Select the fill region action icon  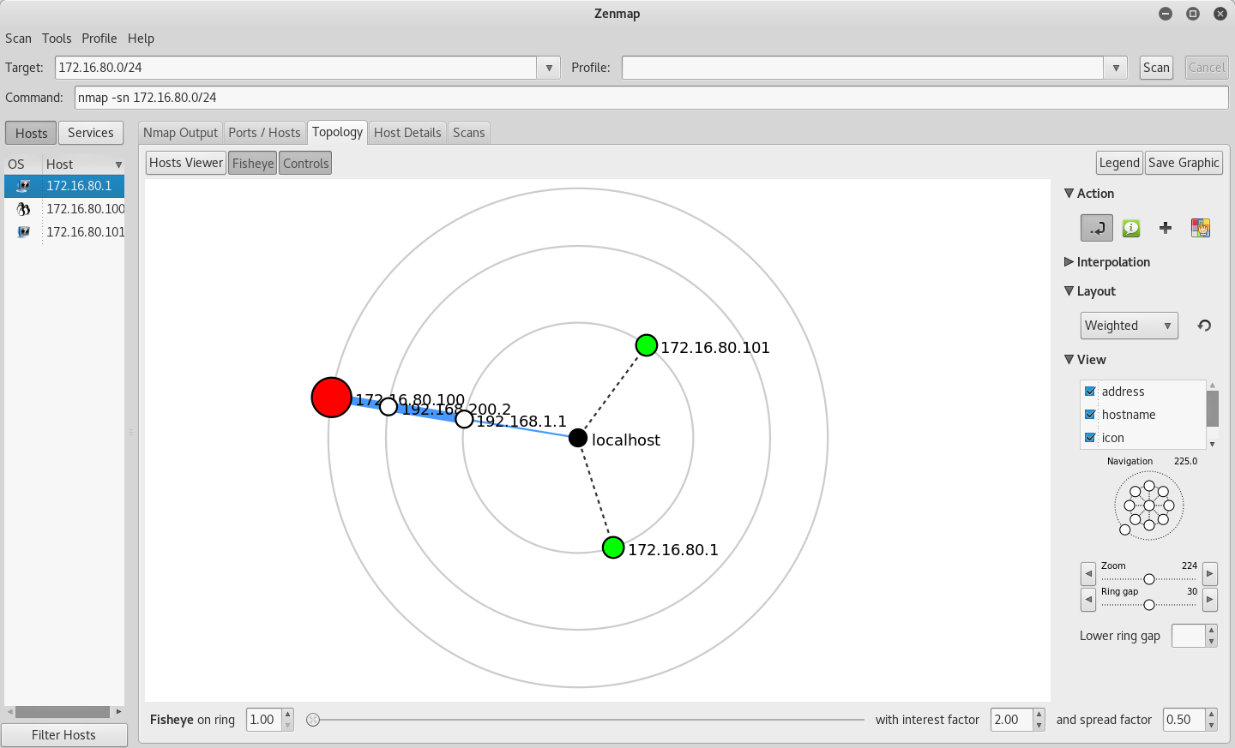1201,228
